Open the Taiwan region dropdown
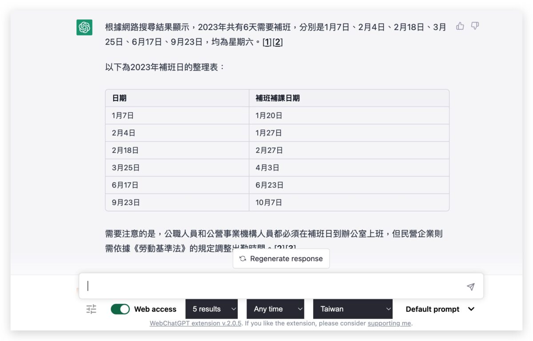Viewport: 533px width, 341px height. coord(353,309)
